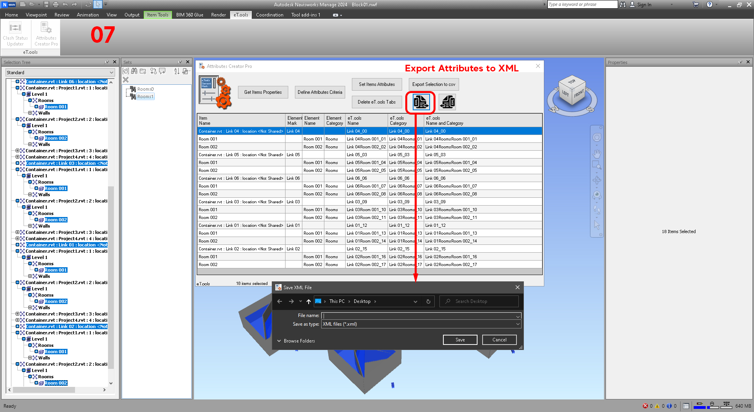Viewport: 754px width, 412px height.
Task: Click the Print icon in quick access toolbar
Action: click(55, 4)
